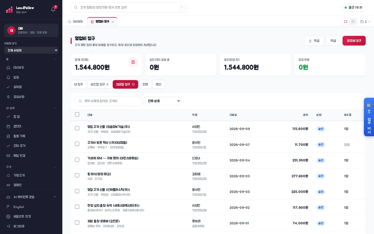Open the 예산 filter tab
This screenshot has height=234, width=374.
point(159,84)
